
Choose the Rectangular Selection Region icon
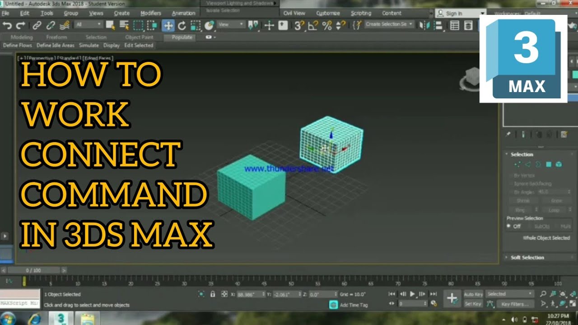pos(138,25)
